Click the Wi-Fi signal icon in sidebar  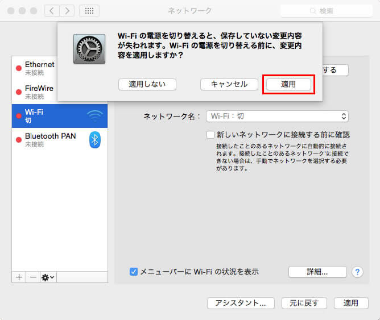point(95,116)
